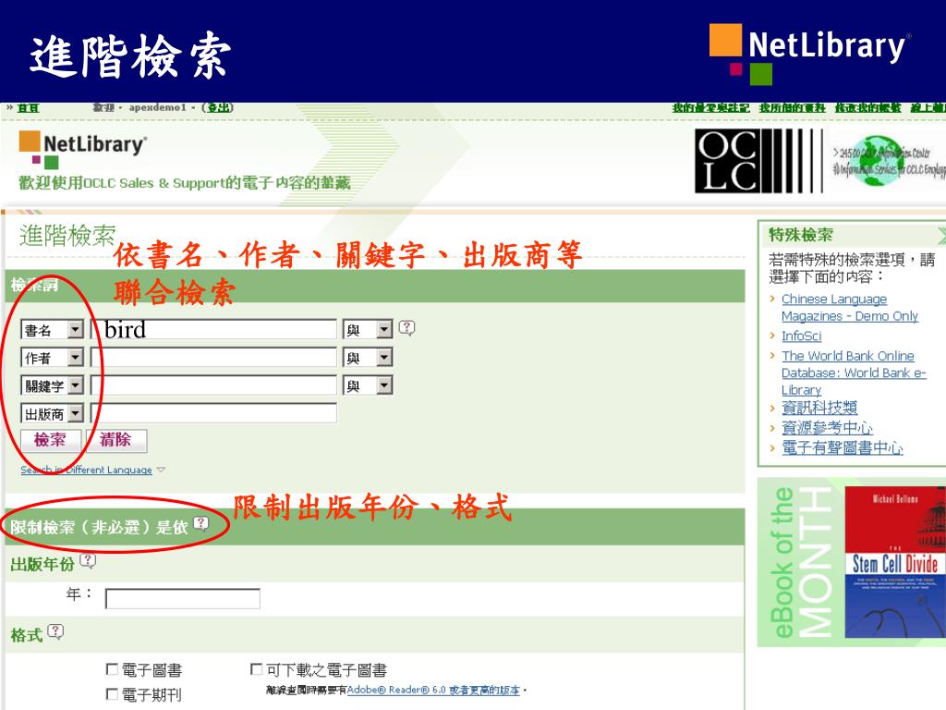Click the 年 publication year input box
Image resolution: width=946 pixels, height=710 pixels.
click(x=183, y=598)
